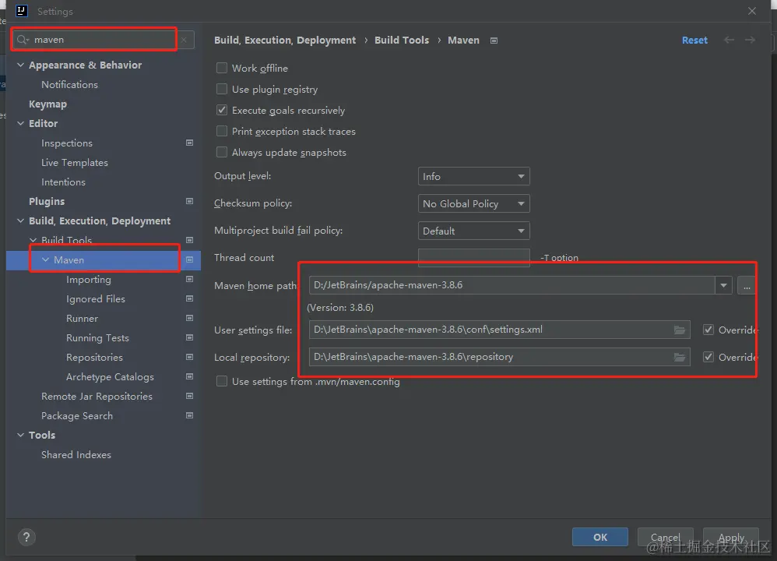Image resolution: width=777 pixels, height=561 pixels.
Task: Go forward with the right arrow
Action: (751, 40)
